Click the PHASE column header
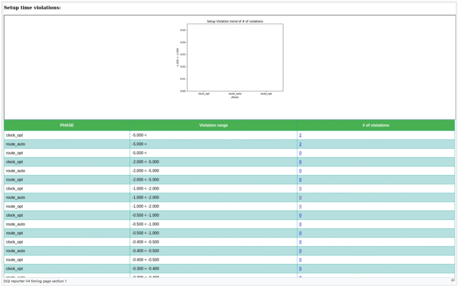This screenshot has width=458, height=287. (x=67, y=125)
